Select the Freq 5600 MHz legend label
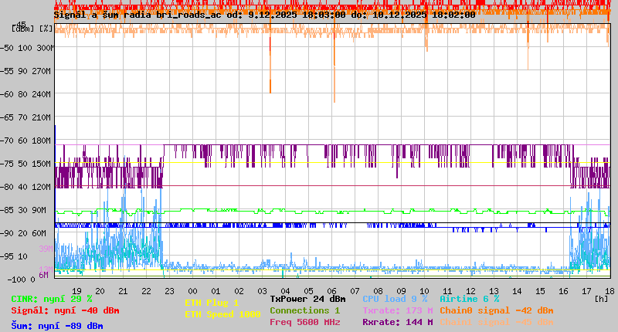The width and height of the screenshot is (618, 332). pyautogui.click(x=304, y=322)
